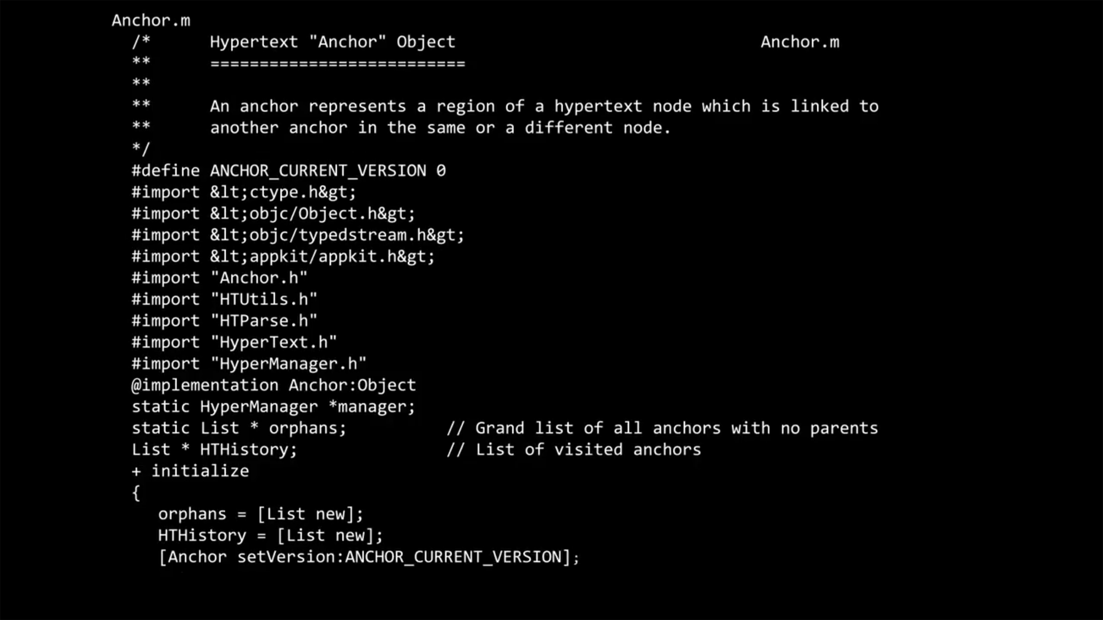Click the static HyperManager *manager declaration

click(273, 406)
